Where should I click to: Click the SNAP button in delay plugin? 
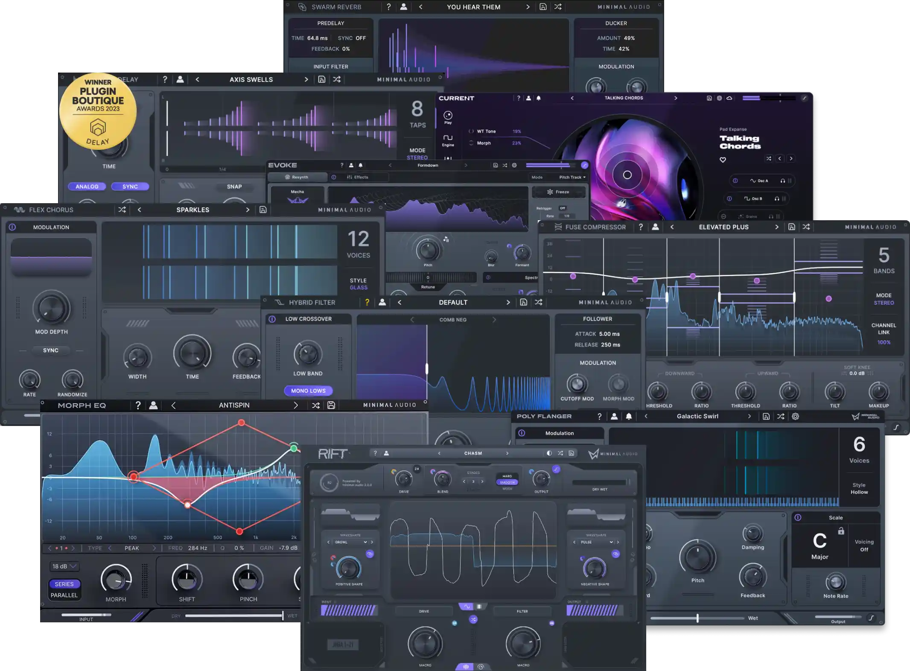pyautogui.click(x=234, y=187)
